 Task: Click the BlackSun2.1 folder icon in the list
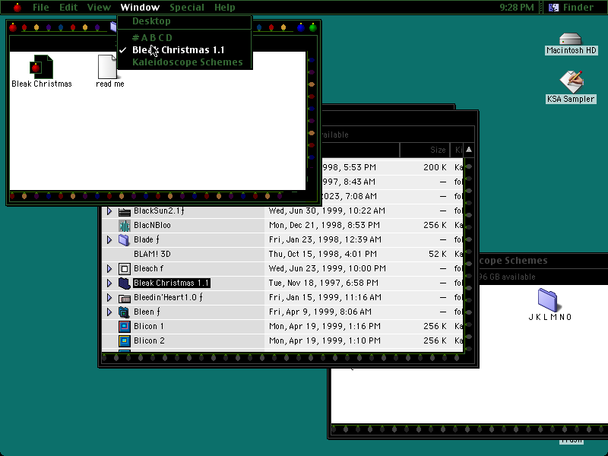coord(125,211)
